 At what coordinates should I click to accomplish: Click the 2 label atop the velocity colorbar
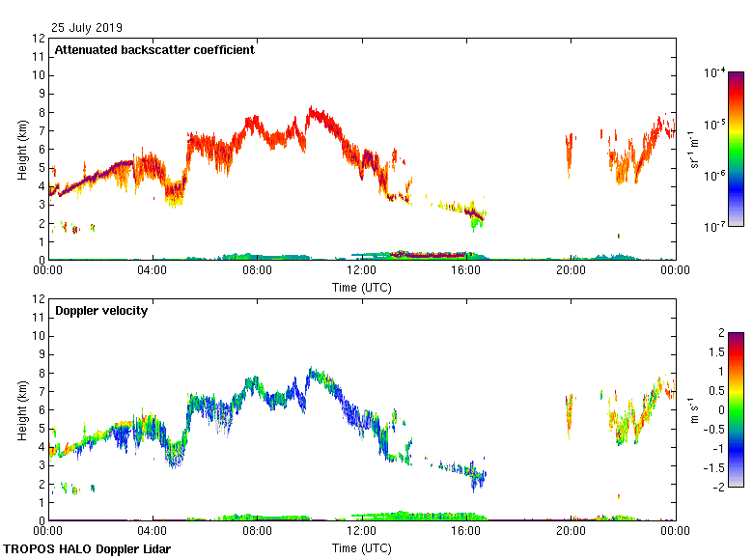tap(719, 333)
